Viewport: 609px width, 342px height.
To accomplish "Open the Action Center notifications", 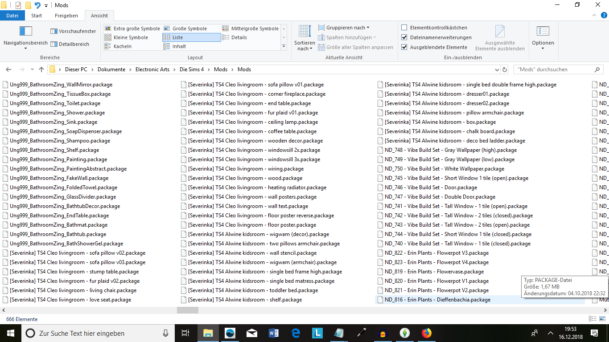I will click(594, 333).
